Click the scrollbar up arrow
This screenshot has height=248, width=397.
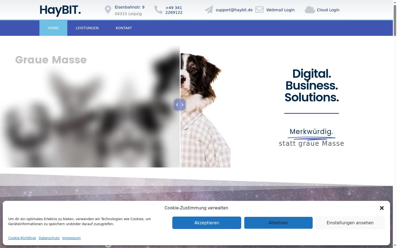pyautogui.click(x=395, y=2)
